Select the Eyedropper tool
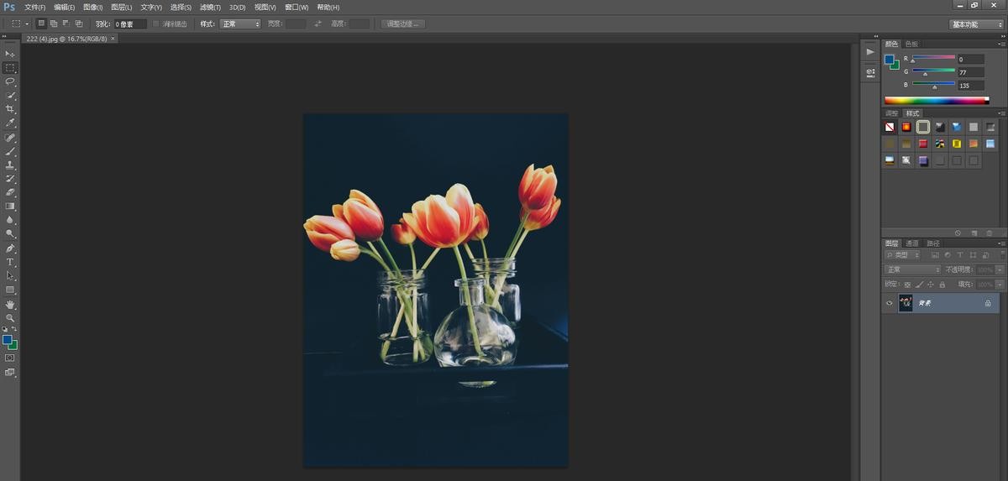Image resolution: width=1008 pixels, height=481 pixels. coord(10,123)
